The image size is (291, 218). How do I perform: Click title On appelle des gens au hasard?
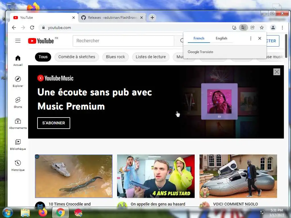(x=158, y=204)
